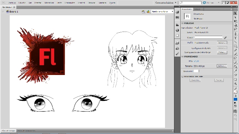The image size is (239, 134).
Task: Click Editar button beside Tamaño
Action: pos(222,66)
